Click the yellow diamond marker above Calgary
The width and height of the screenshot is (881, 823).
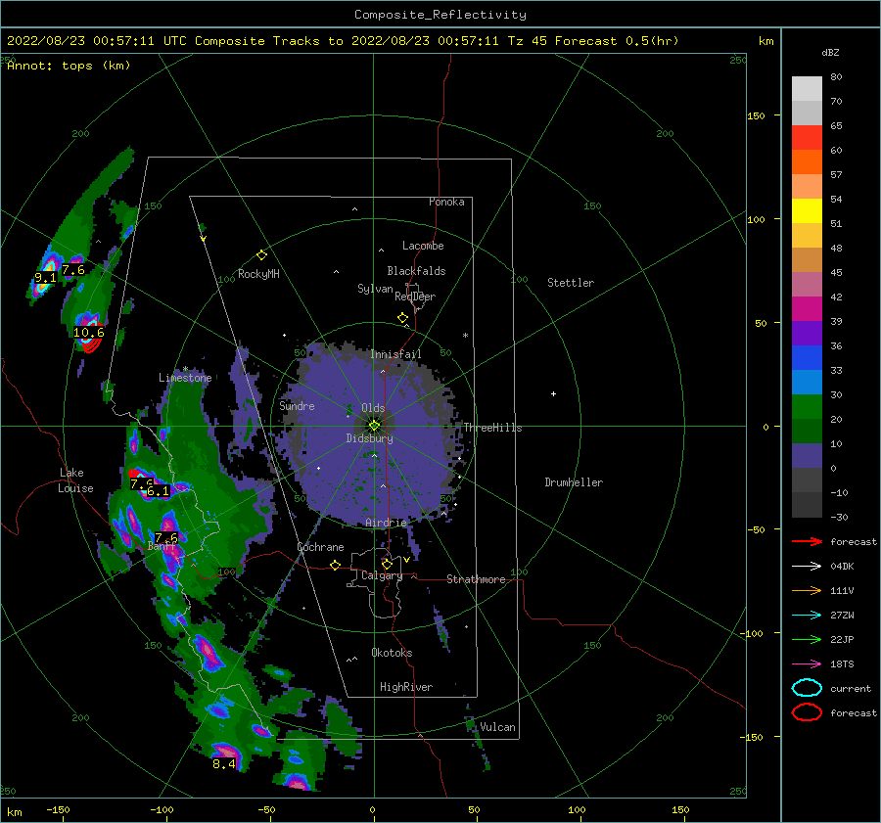(387, 564)
